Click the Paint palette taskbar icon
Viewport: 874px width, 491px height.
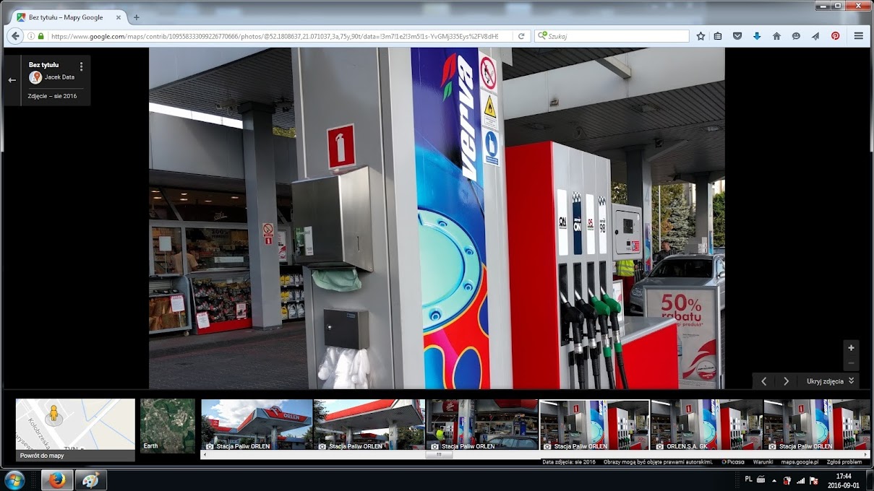[90, 480]
